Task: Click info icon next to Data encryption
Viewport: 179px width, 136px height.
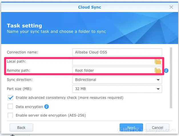Action: click(x=47, y=107)
